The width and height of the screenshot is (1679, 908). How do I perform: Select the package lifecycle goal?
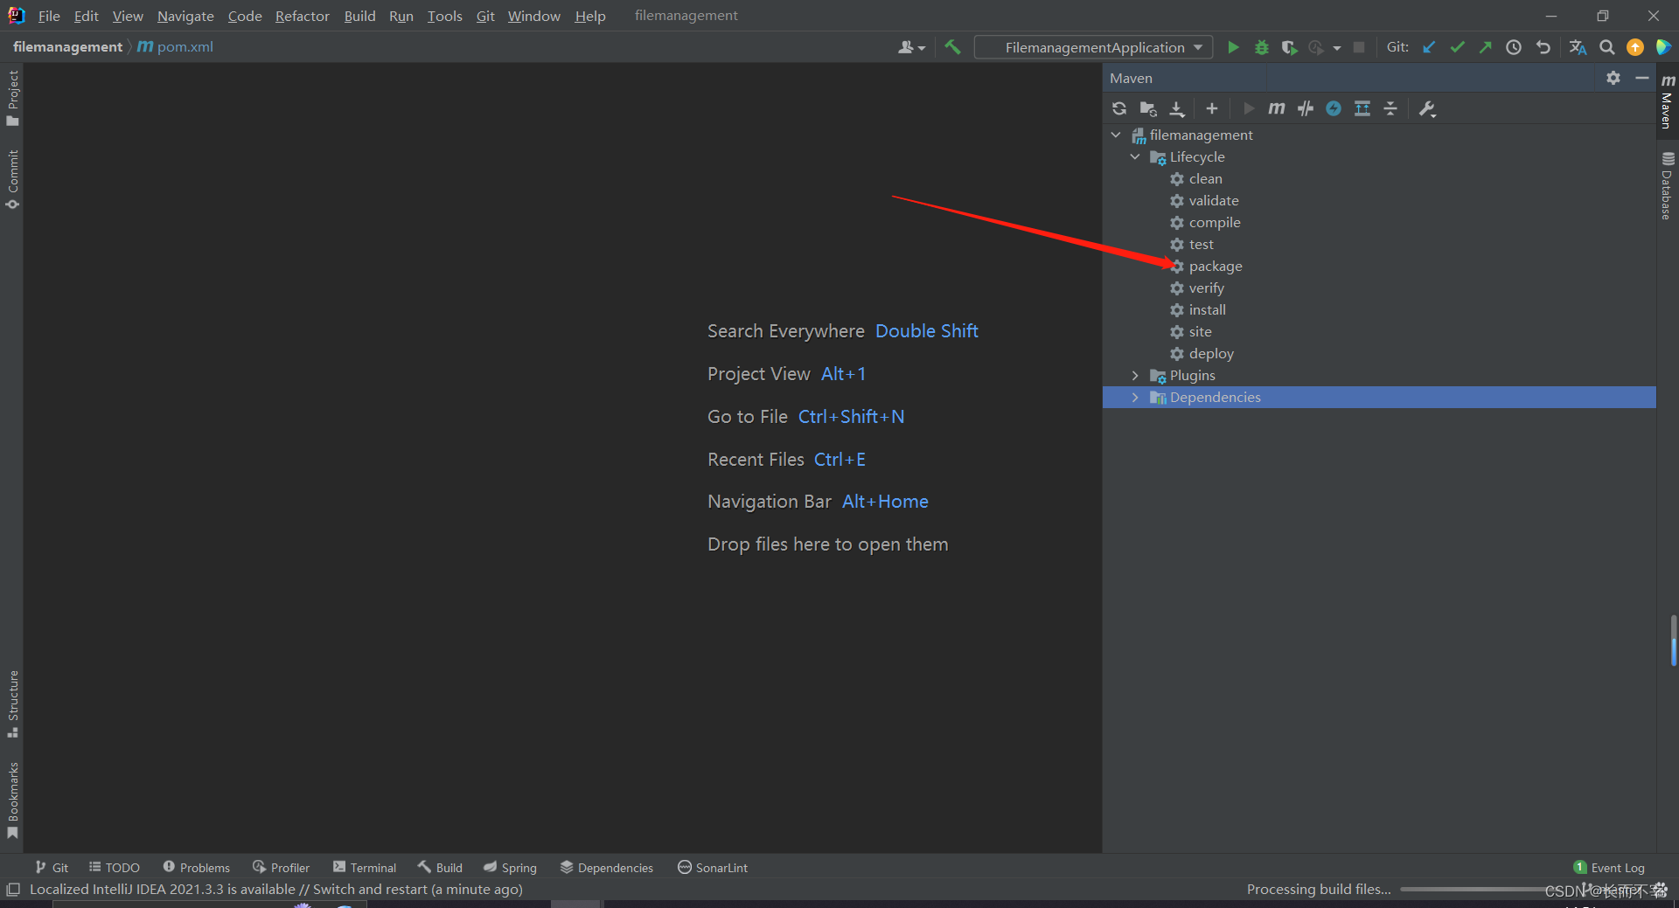point(1216,266)
